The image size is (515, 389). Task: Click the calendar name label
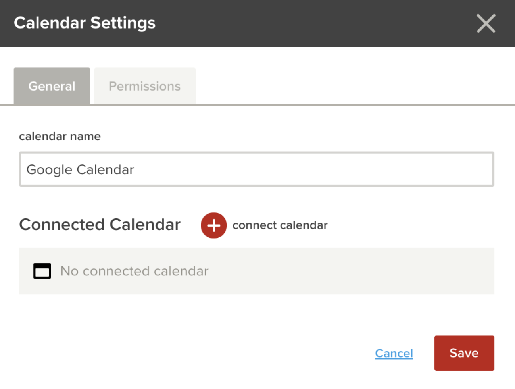tap(60, 137)
